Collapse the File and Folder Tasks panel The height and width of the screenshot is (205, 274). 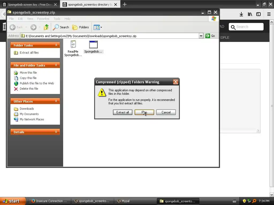pyautogui.click(x=56, y=65)
